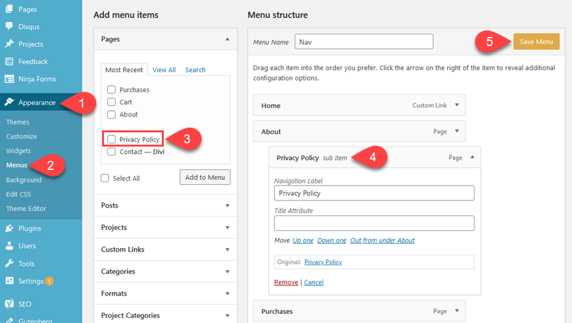Open the Search tab in Pages

pos(195,70)
